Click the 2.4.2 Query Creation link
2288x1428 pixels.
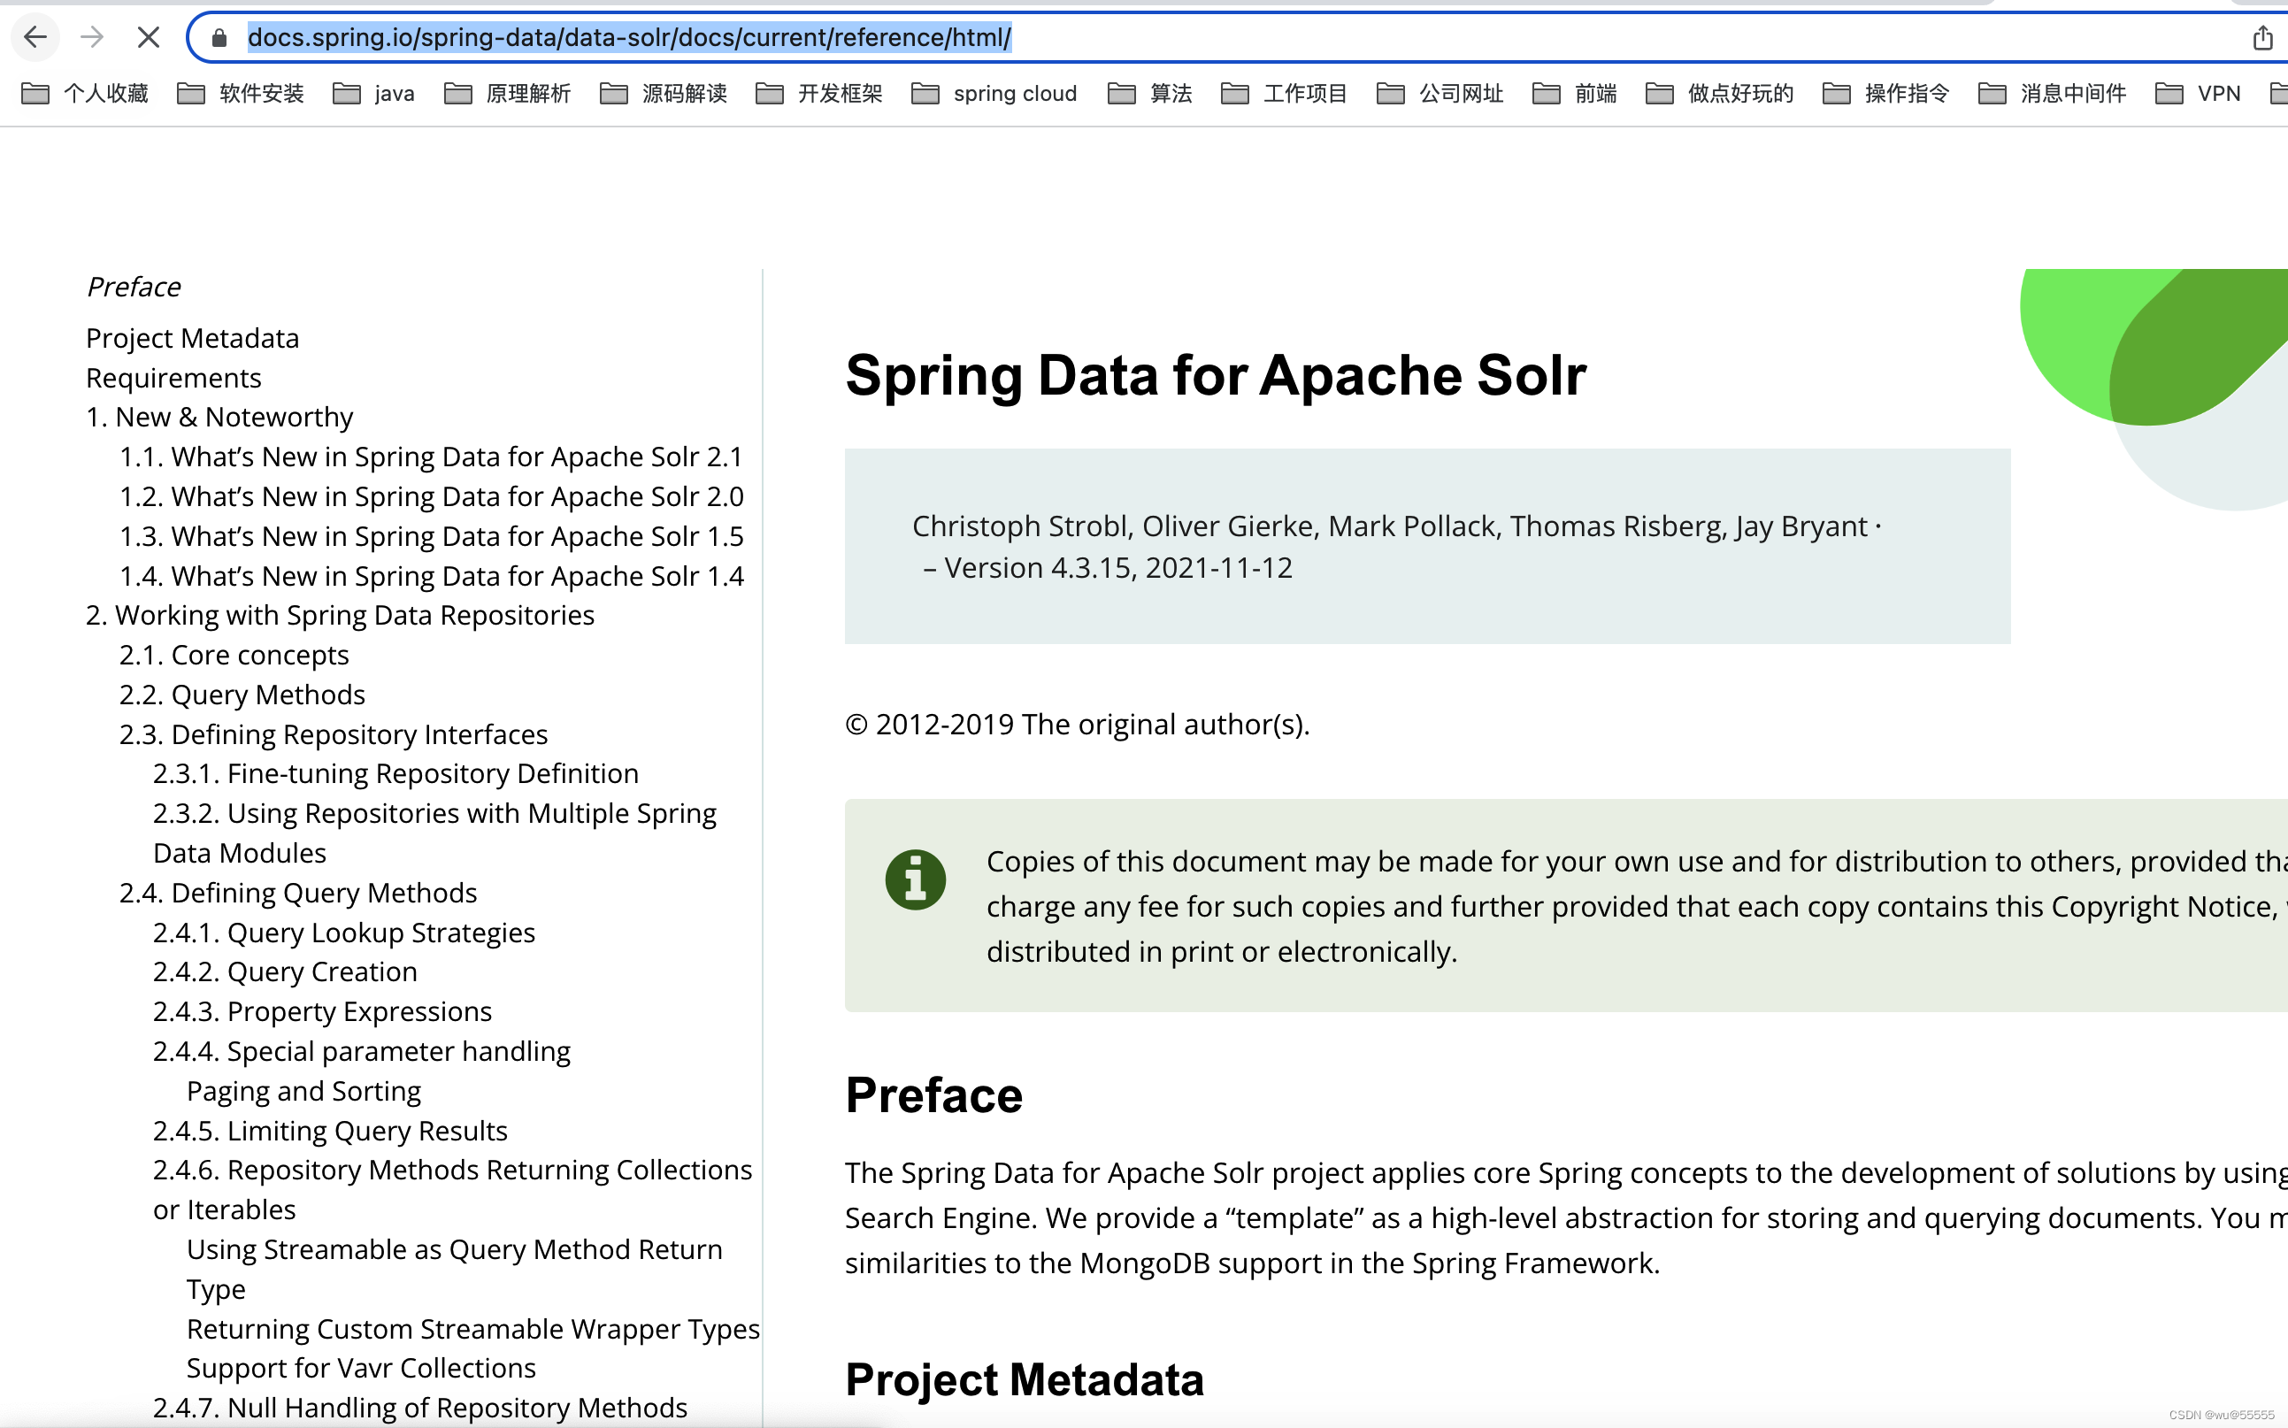286,971
